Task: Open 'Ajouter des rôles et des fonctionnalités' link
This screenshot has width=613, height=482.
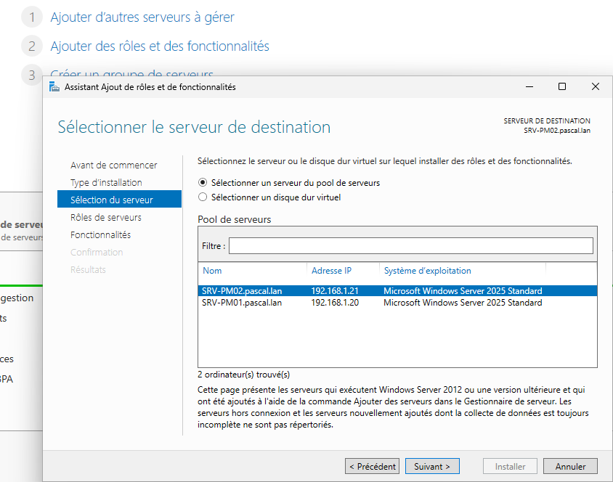Action: (x=160, y=46)
